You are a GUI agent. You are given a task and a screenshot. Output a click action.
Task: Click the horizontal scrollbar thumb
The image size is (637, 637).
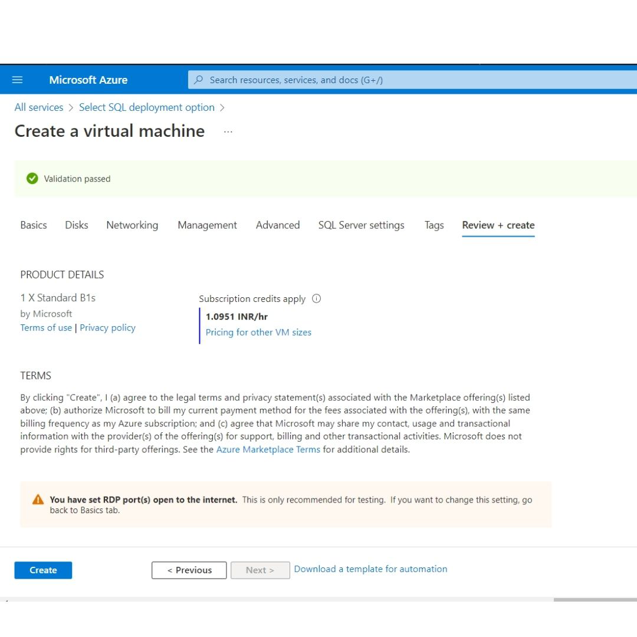coord(595,600)
